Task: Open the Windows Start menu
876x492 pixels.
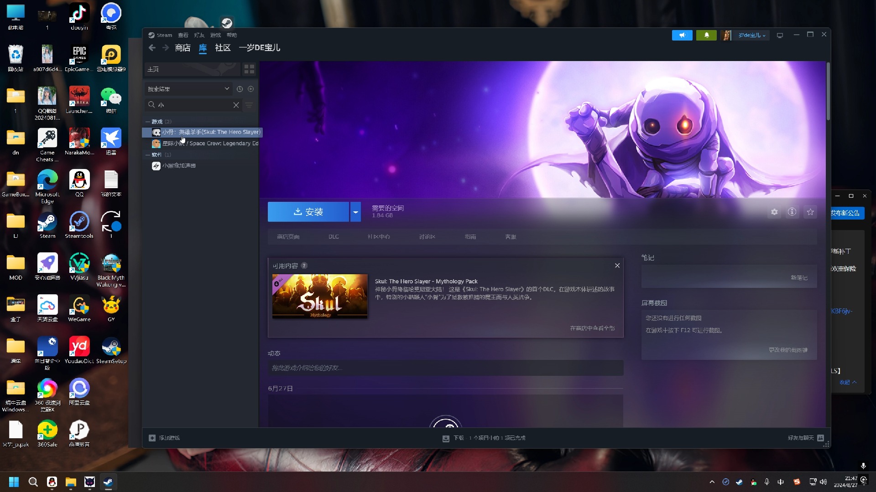Action: (14, 482)
